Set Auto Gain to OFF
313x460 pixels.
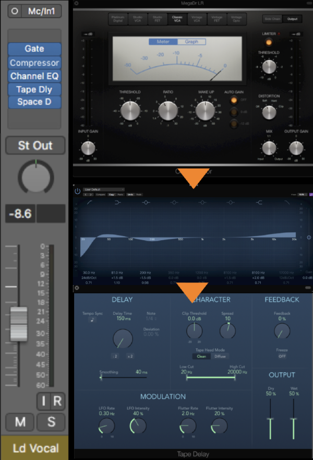click(x=234, y=100)
